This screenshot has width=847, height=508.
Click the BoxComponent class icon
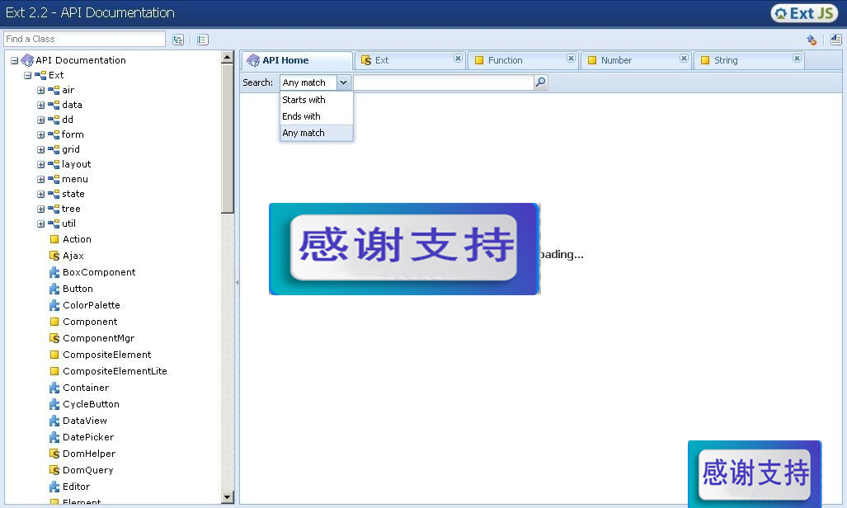[54, 272]
